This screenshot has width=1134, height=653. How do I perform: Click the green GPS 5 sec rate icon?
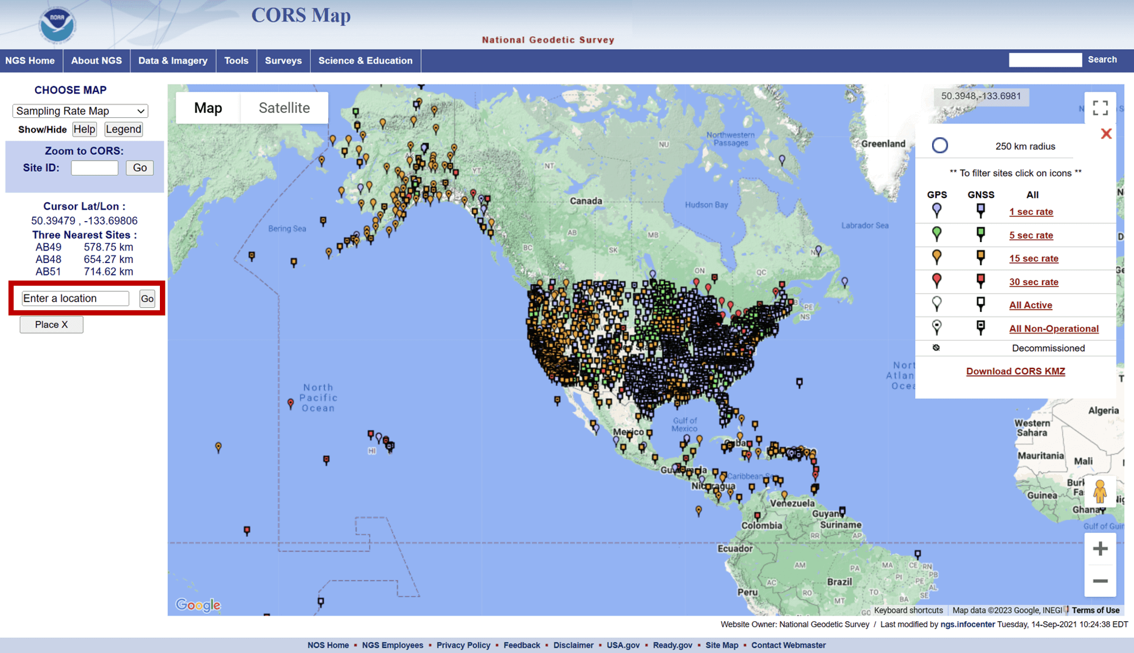pyautogui.click(x=937, y=234)
